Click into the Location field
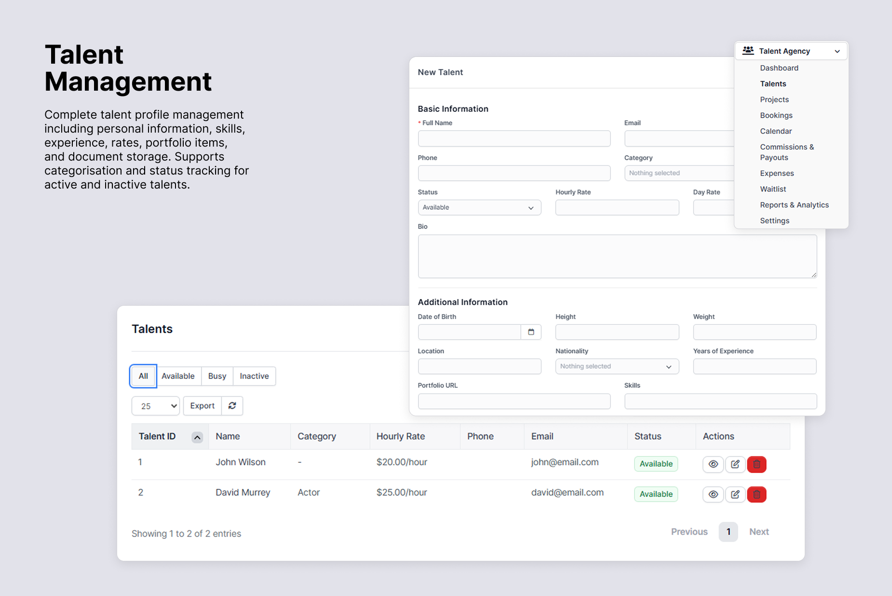892x596 pixels. 479,366
